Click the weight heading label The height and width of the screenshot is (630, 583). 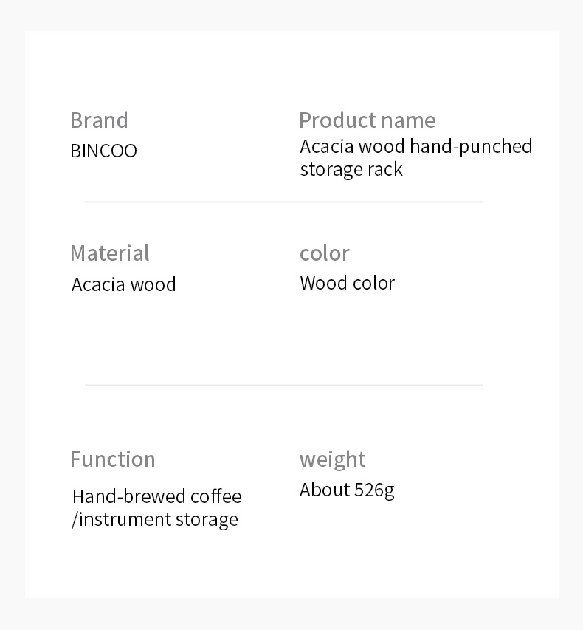pos(332,459)
